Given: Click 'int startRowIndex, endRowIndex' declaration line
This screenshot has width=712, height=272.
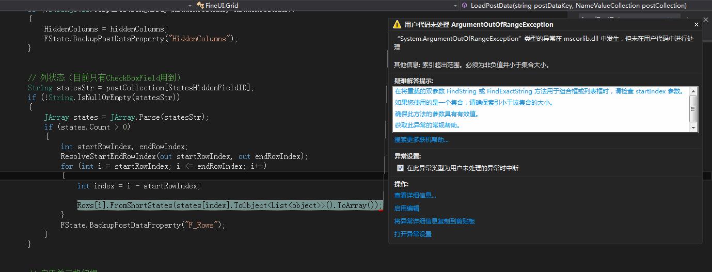Looking at the screenshot, I should point(124,147).
